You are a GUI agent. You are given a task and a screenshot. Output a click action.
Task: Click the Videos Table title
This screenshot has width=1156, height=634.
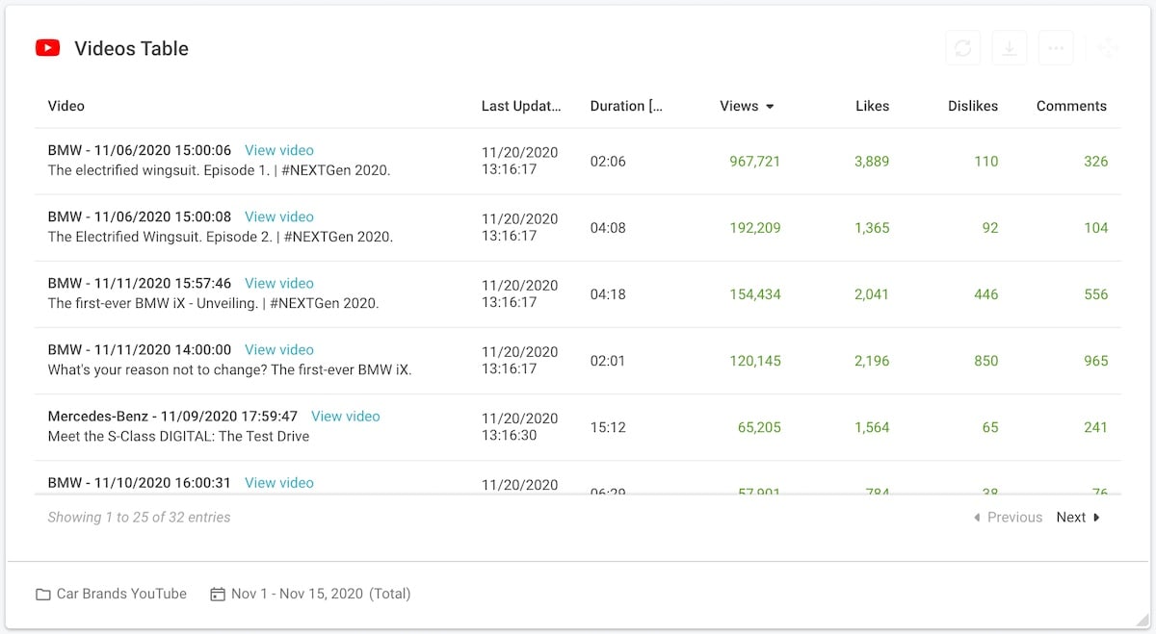click(x=131, y=48)
